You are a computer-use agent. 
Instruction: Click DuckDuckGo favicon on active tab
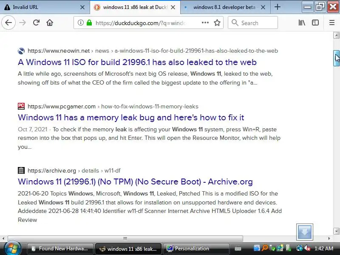pos(97,7)
